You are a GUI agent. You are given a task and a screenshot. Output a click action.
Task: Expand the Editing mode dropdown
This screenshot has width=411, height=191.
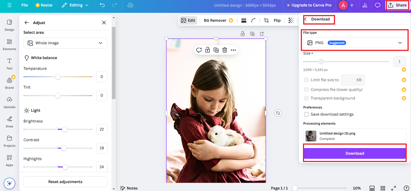[x=75, y=5]
